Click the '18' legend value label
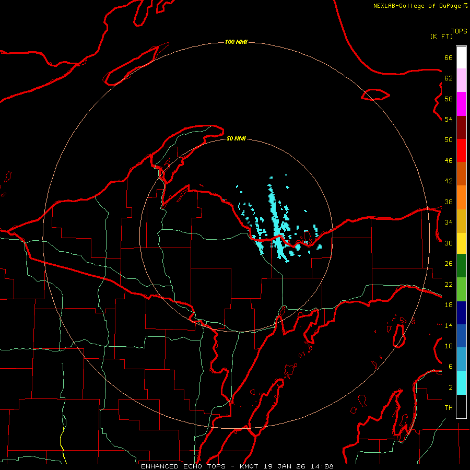470x470 pixels. [x=449, y=305]
